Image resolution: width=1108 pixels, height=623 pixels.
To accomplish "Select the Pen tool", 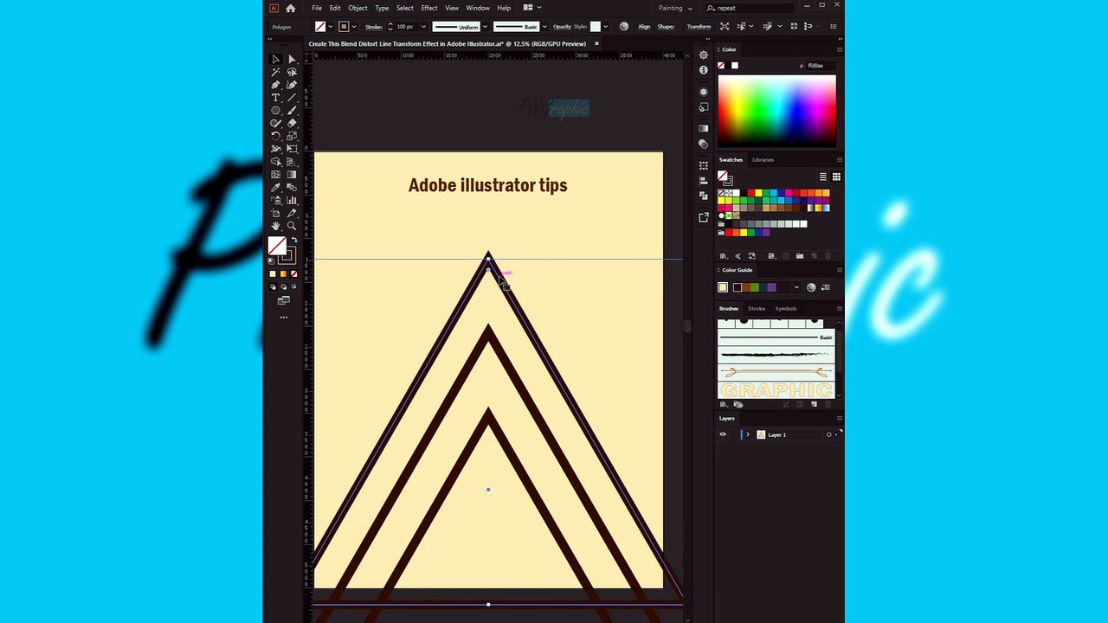I will 275,85.
